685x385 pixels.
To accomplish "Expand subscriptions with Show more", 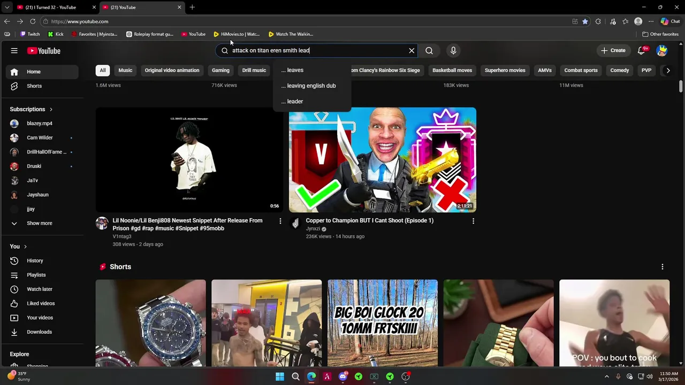I will (43, 223).
